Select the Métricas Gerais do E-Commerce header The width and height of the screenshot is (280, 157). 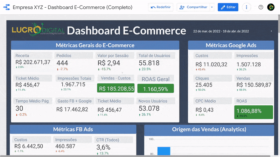(95, 45)
